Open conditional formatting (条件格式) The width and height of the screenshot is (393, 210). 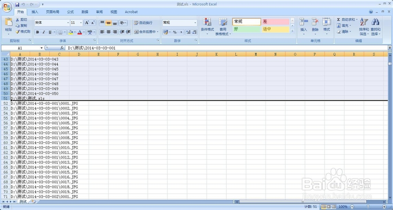coord(207,26)
